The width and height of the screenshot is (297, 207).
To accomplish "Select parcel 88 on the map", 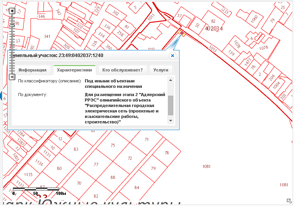I will (113, 178).
